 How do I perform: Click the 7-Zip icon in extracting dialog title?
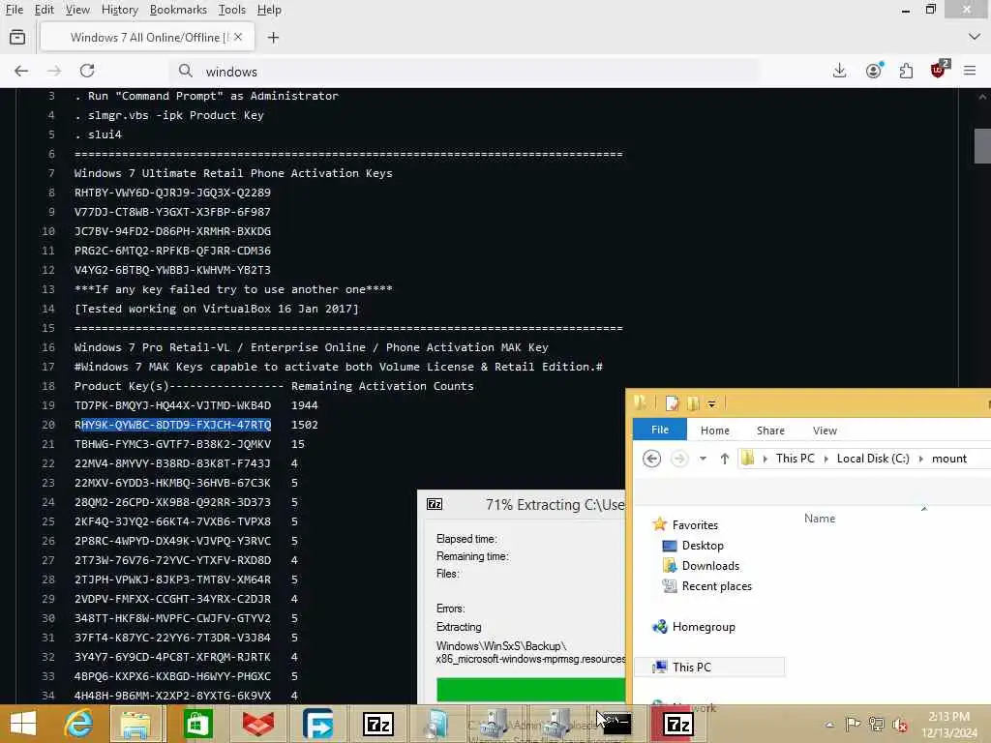435,504
